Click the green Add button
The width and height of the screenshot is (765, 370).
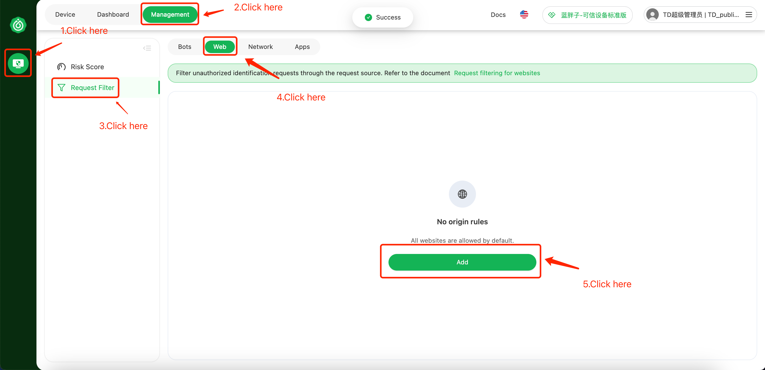(x=462, y=262)
